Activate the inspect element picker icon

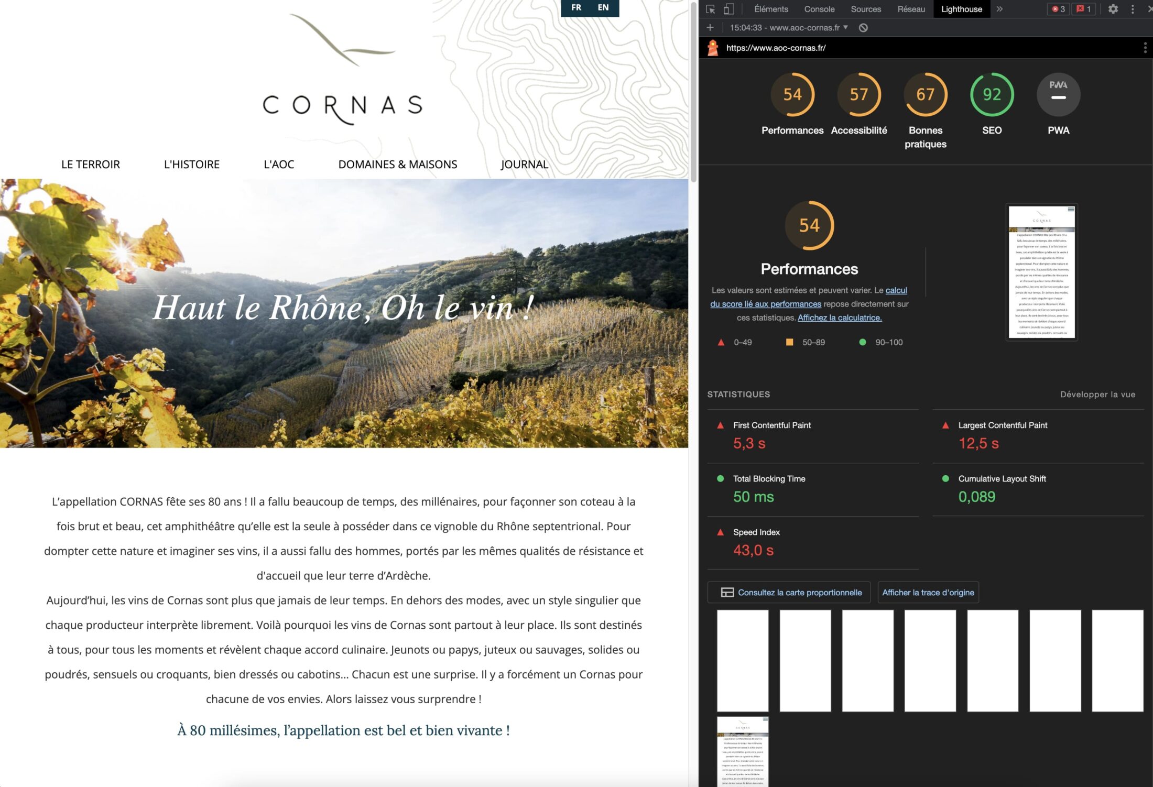pyautogui.click(x=711, y=9)
